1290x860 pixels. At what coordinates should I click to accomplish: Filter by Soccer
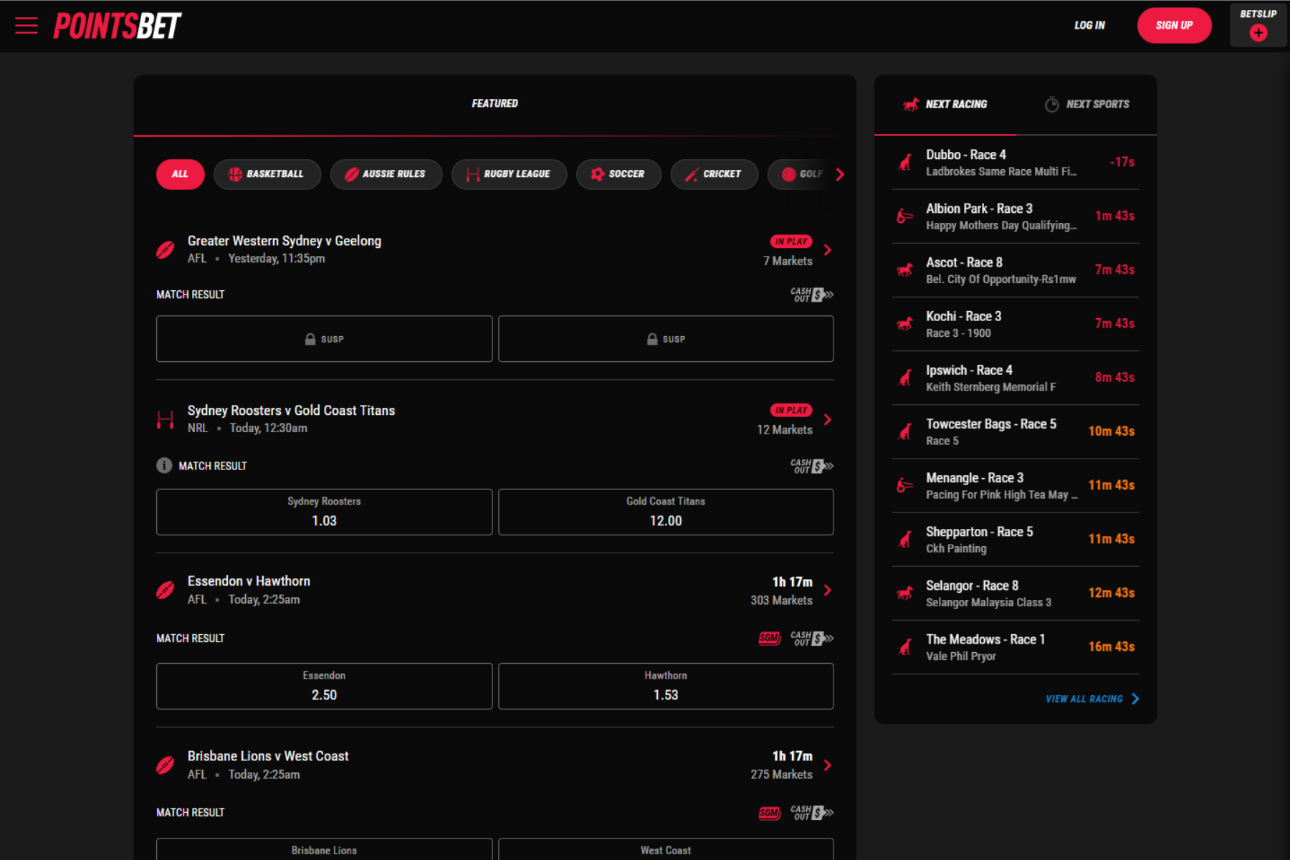618,174
